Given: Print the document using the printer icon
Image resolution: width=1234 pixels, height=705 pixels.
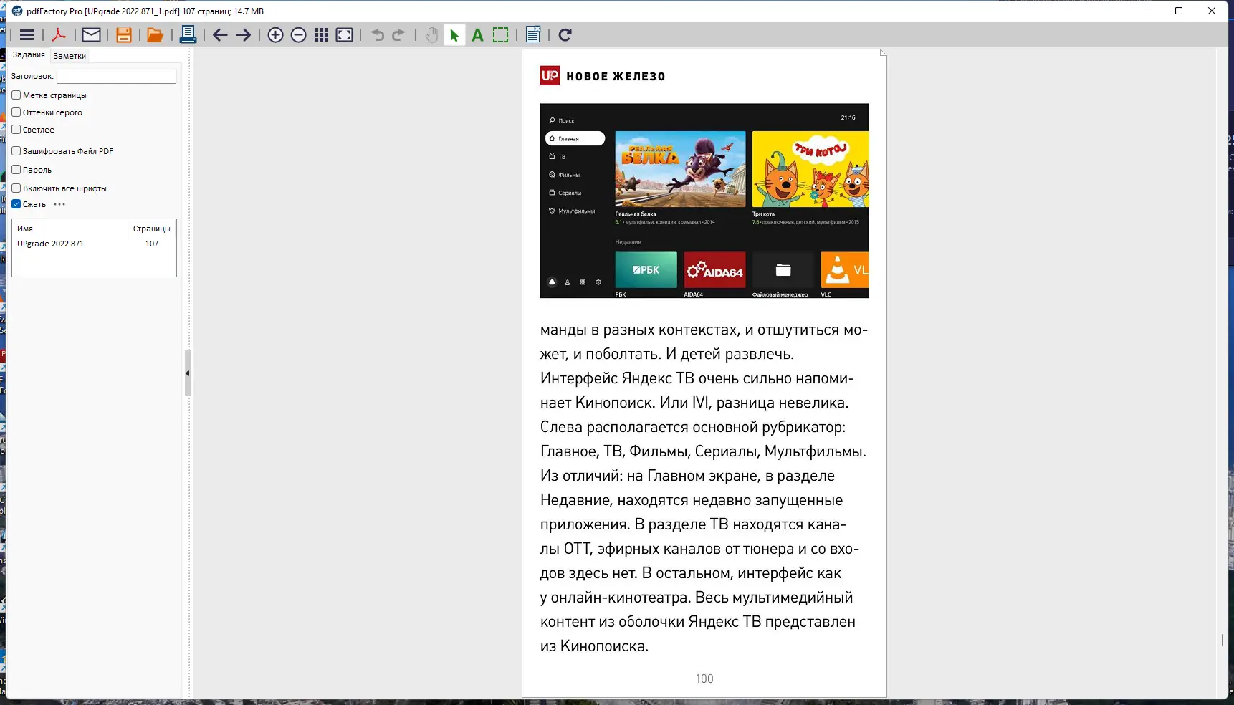Looking at the screenshot, I should click(188, 34).
